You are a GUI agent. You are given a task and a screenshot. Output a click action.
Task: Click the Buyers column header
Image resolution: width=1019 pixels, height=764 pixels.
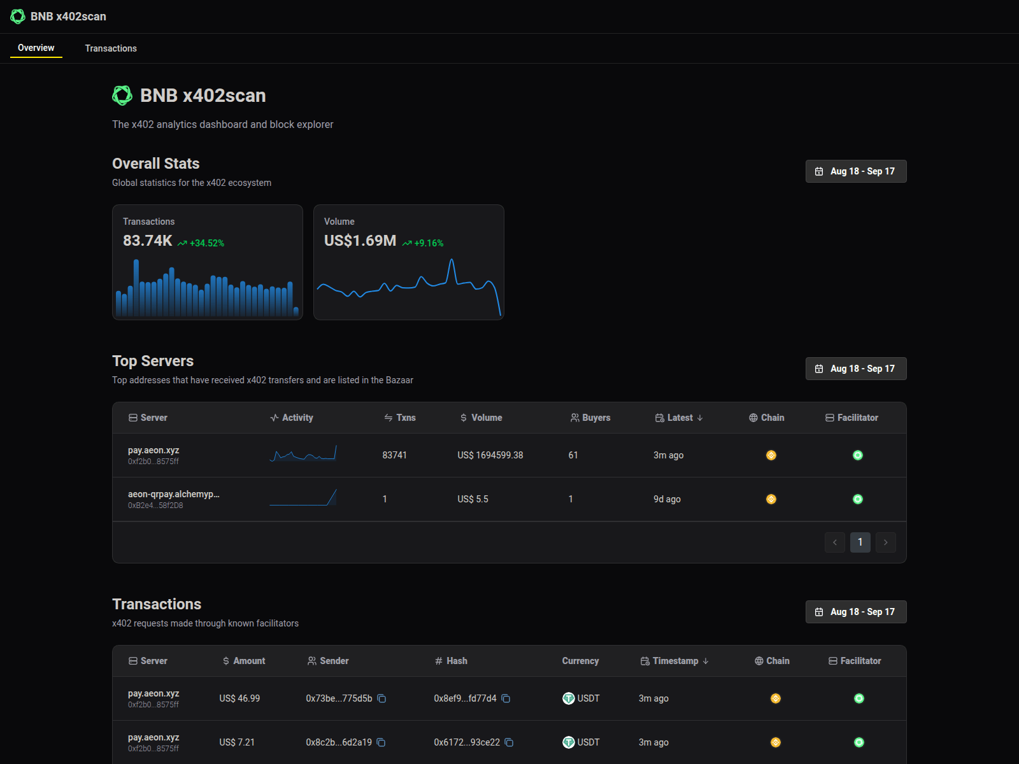tap(590, 418)
